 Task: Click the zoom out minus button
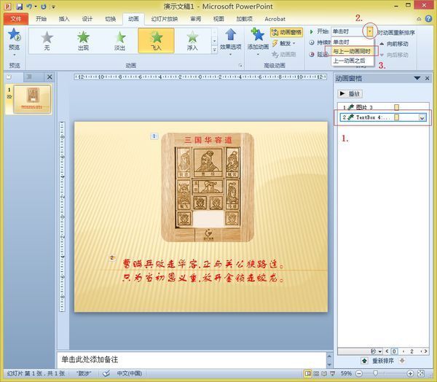[x=359, y=373]
